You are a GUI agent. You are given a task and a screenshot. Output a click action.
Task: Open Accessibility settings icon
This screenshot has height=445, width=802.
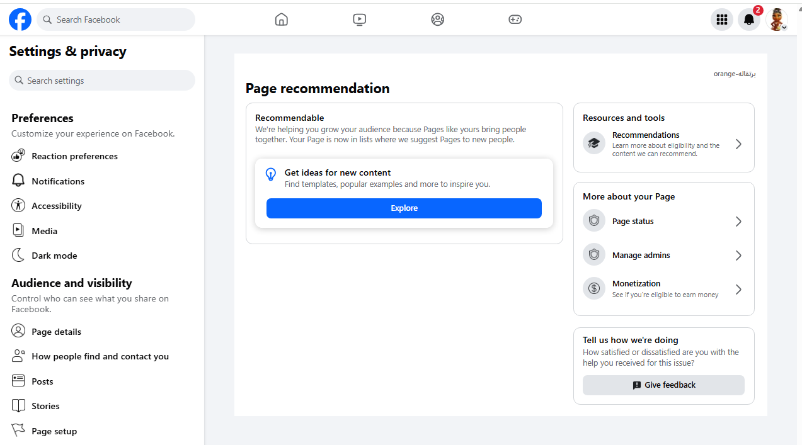[x=19, y=206]
